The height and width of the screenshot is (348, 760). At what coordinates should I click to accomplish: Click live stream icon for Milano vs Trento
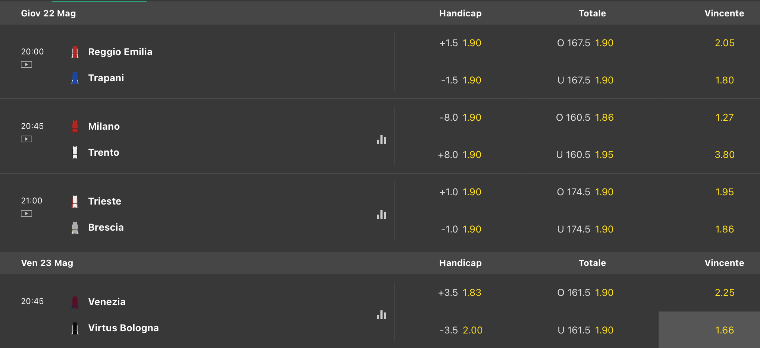click(26, 139)
